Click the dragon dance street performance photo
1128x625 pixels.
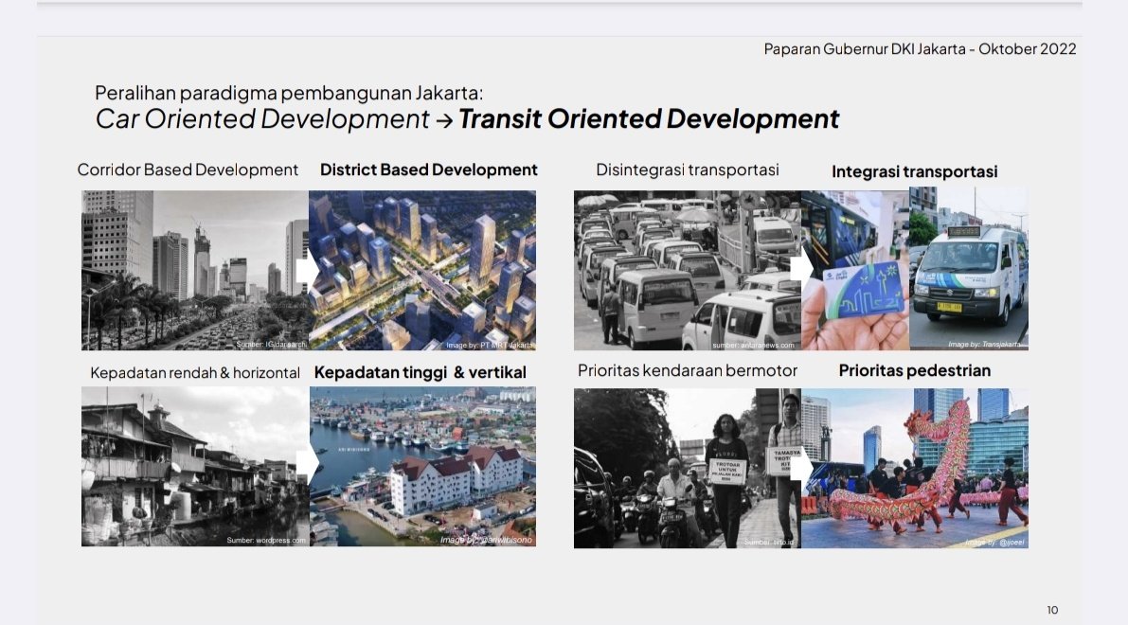tap(915, 468)
